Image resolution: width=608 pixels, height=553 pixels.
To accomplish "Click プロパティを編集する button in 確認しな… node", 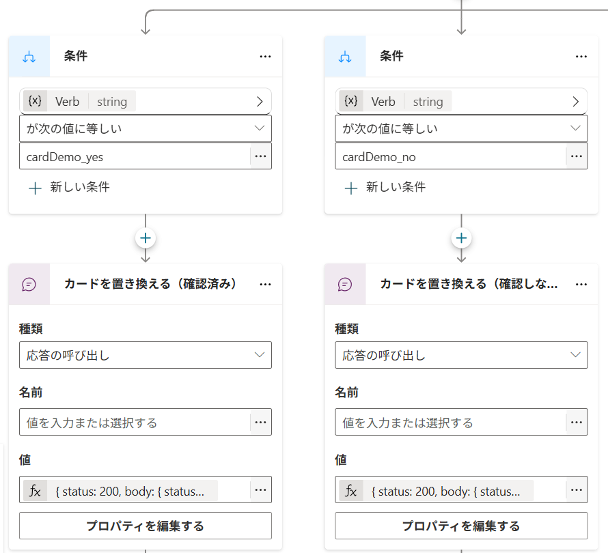I will point(461,526).
